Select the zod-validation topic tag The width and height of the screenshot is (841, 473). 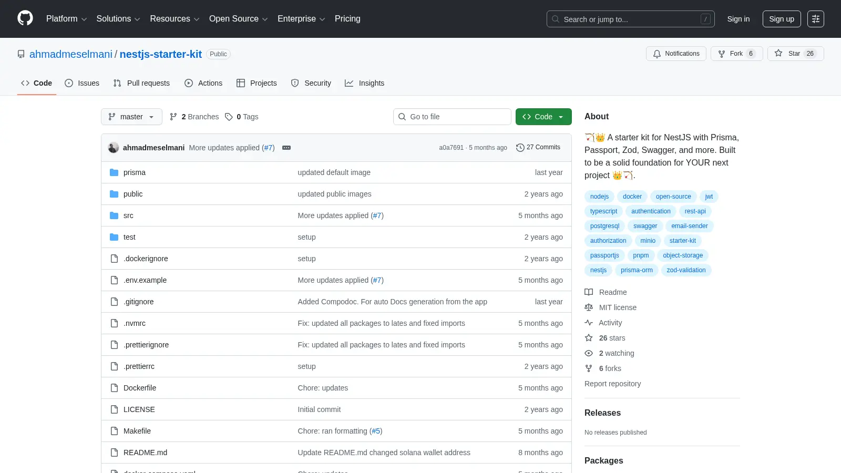686,270
